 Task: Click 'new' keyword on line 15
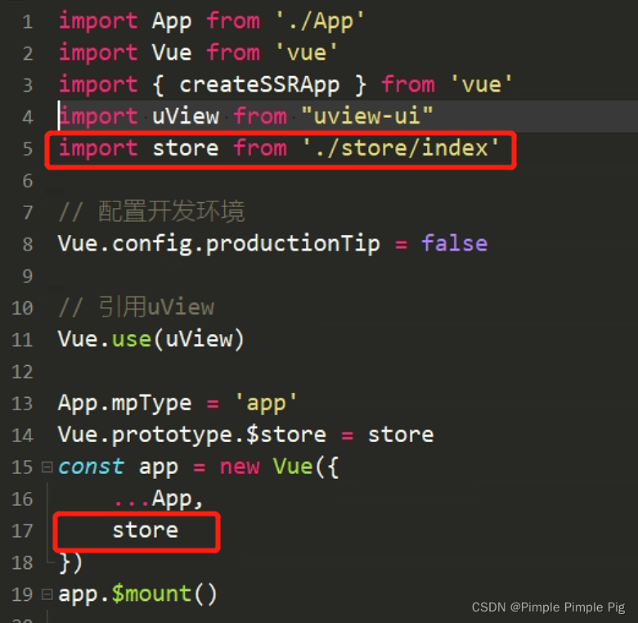(x=240, y=467)
